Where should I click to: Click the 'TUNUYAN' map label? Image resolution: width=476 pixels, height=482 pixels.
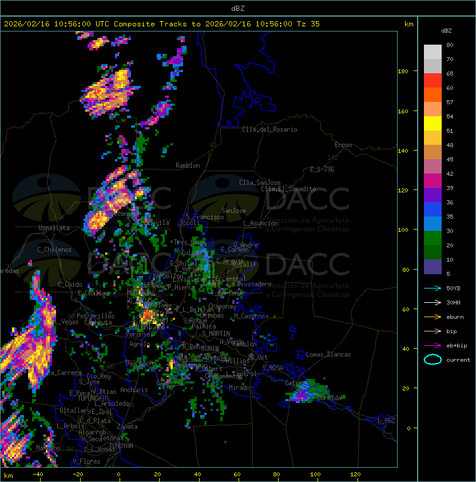(121, 446)
